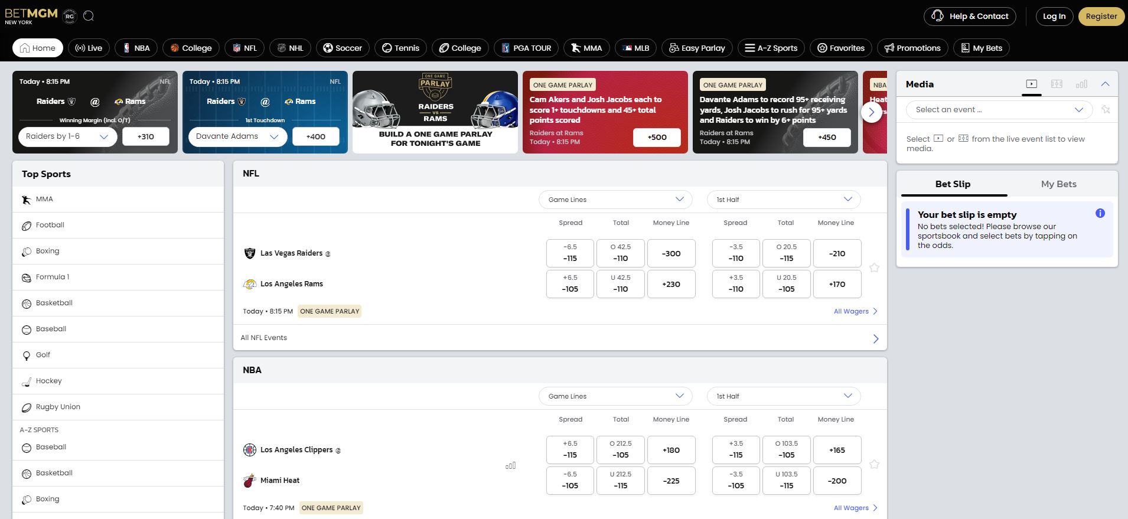
Task: Open All Wagers for the NBA game
Action: [856, 508]
